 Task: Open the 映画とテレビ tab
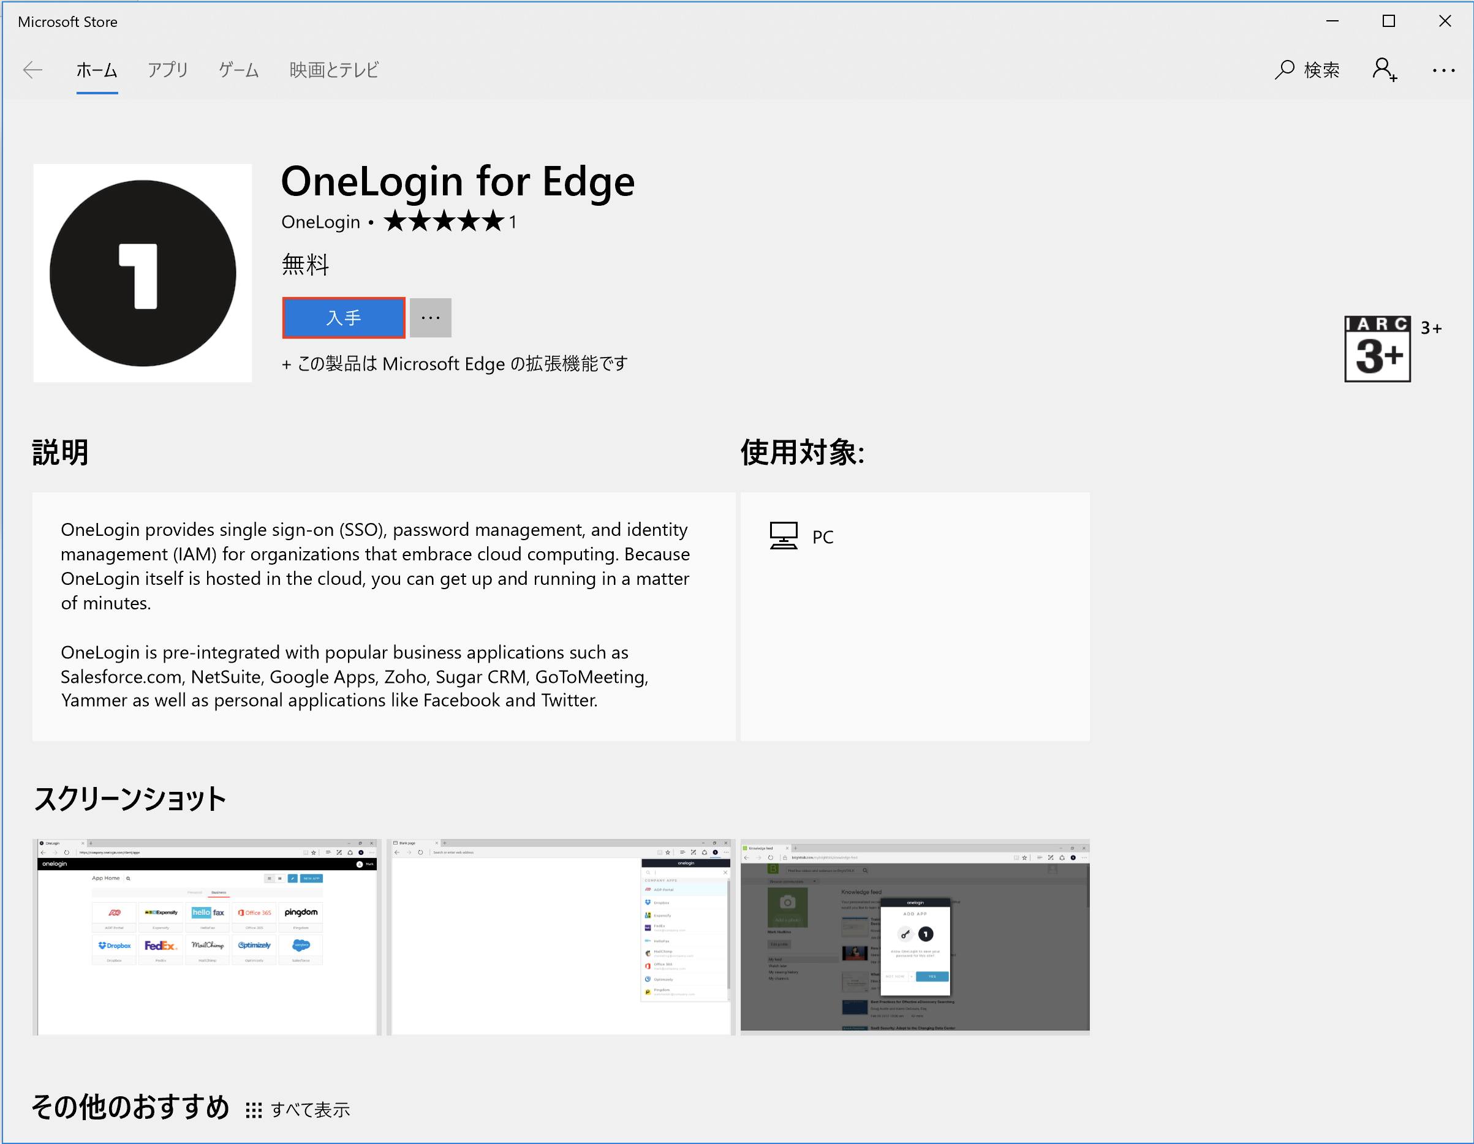click(334, 70)
